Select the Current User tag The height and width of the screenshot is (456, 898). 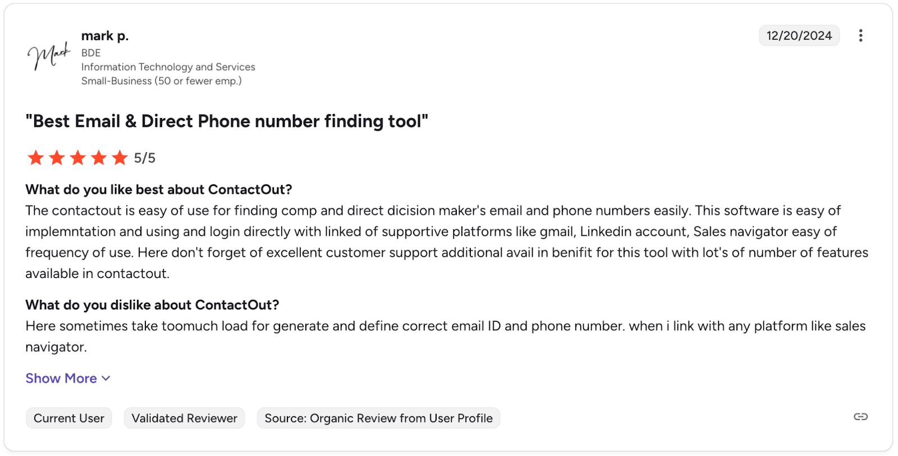tap(69, 418)
